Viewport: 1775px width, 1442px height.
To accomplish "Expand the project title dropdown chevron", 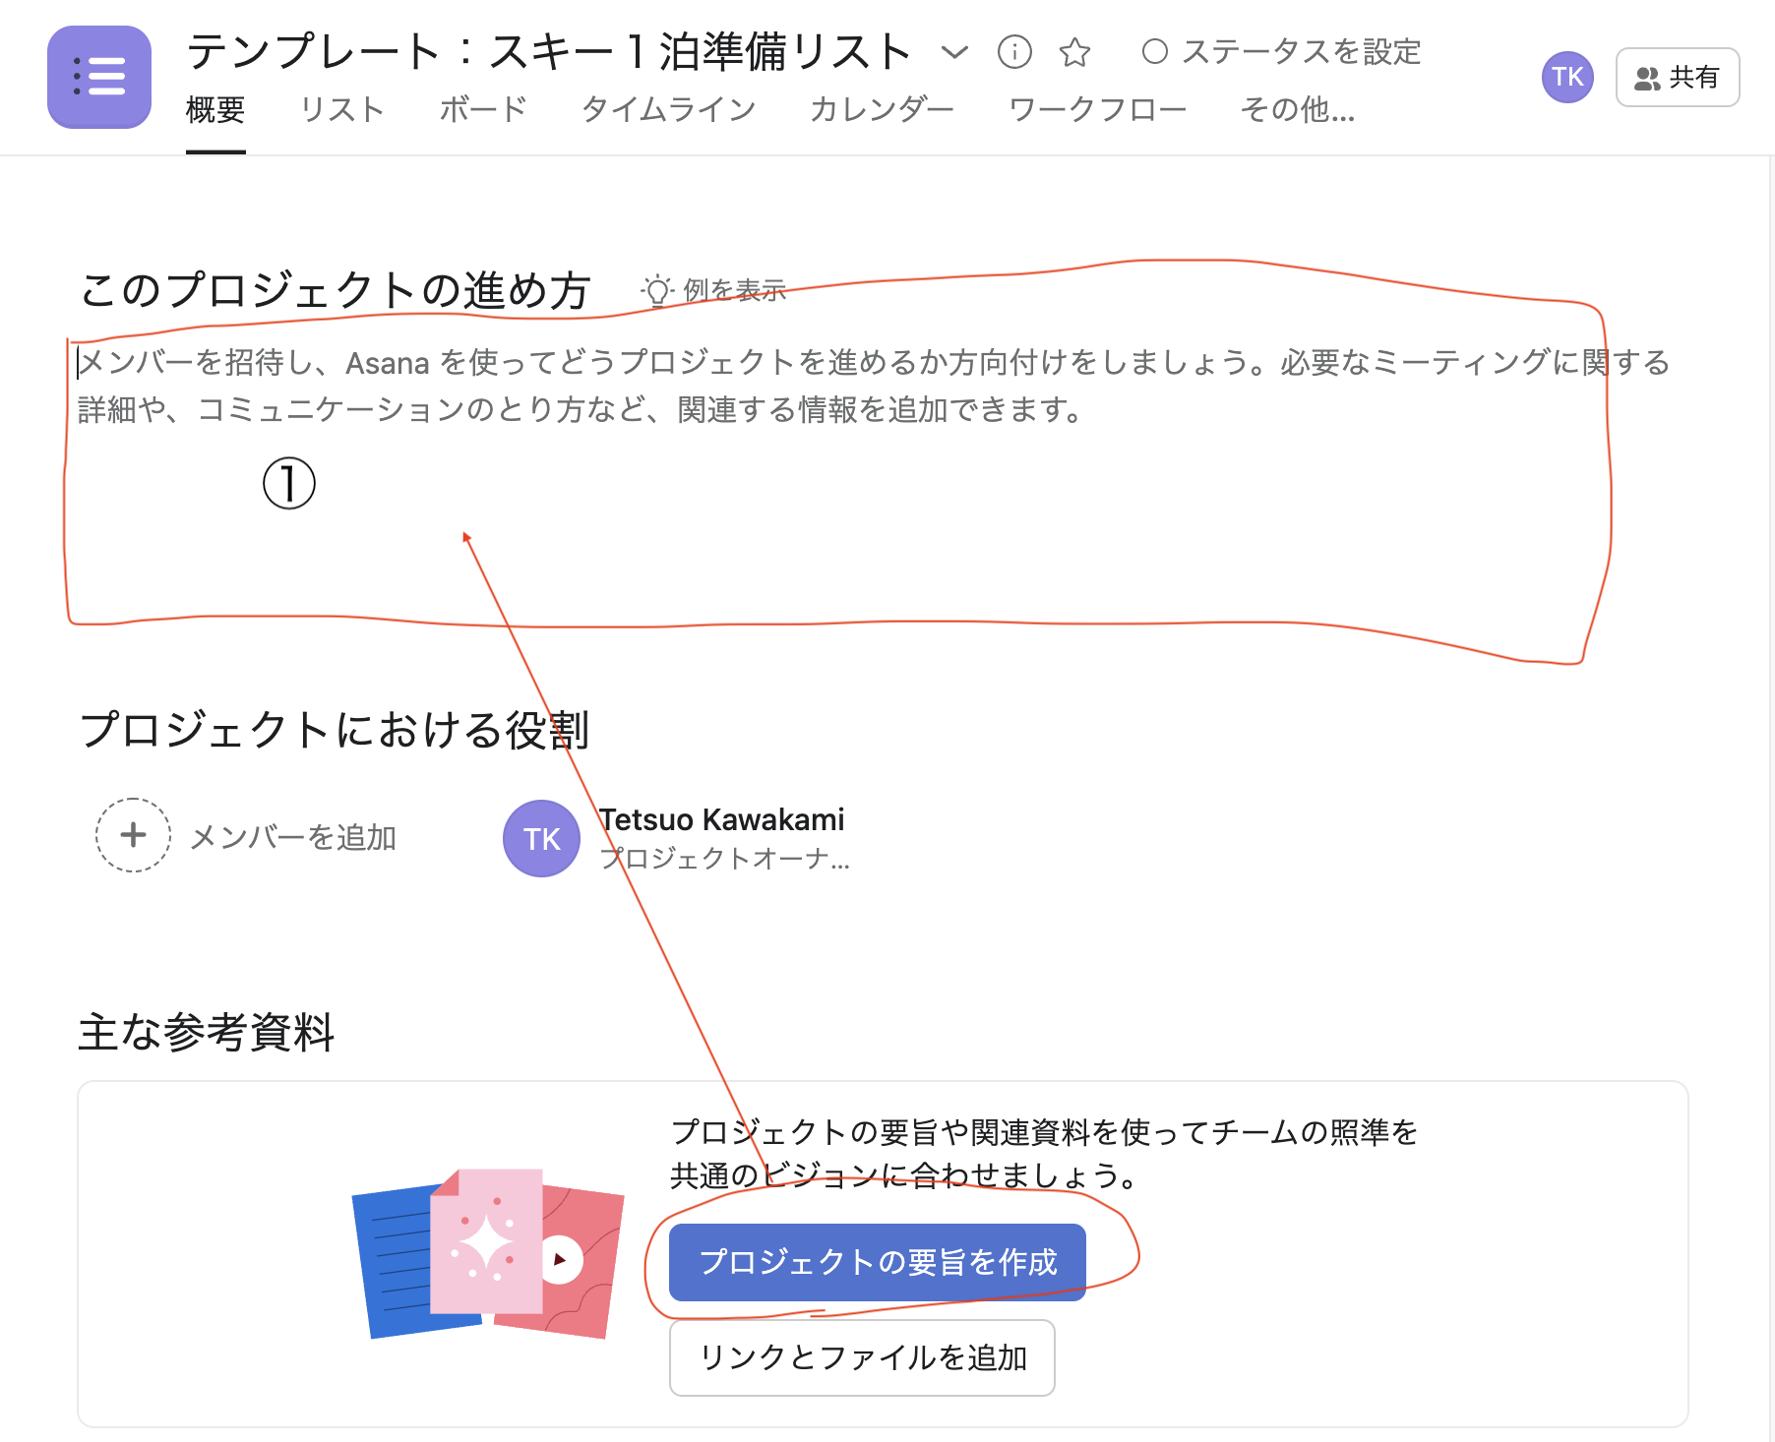I will [x=954, y=51].
